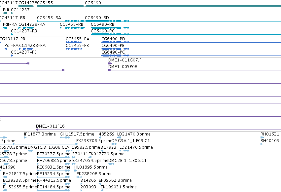Open the EK233706.5prime EST label
This screenshot has height=192, width=281.
tap(94, 141)
